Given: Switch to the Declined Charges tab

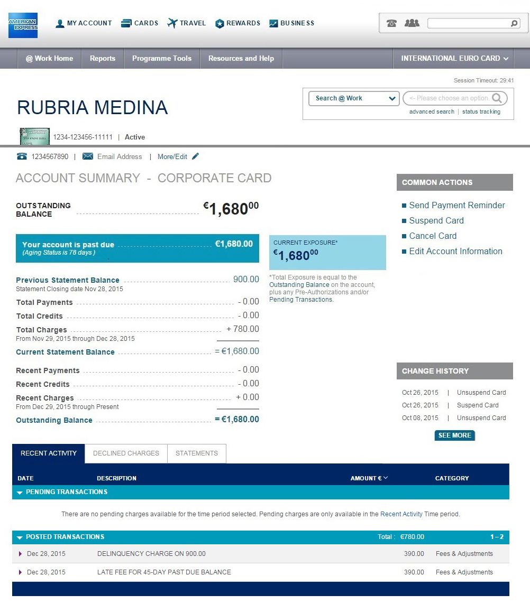Looking at the screenshot, I should (126, 453).
